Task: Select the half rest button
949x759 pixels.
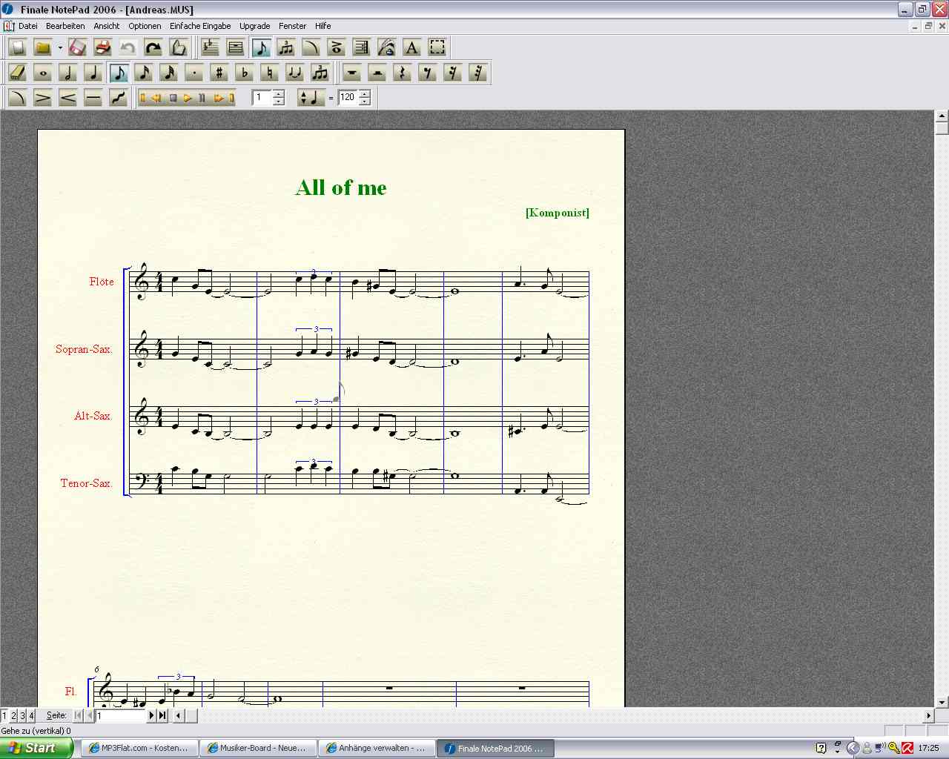Action: coord(377,73)
